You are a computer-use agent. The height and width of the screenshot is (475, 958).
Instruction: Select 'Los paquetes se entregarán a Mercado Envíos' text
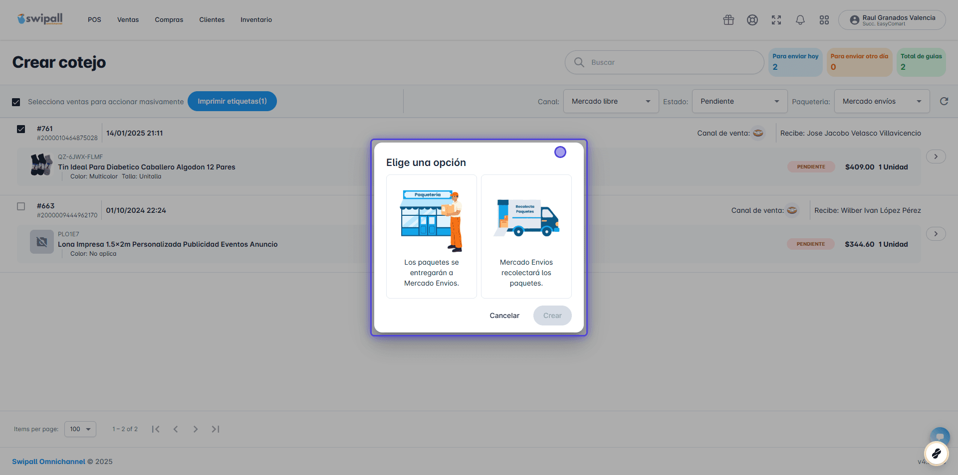pos(432,273)
